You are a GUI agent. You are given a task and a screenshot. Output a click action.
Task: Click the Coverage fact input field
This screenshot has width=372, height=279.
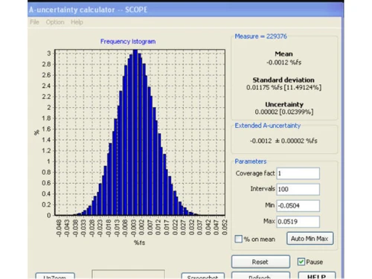pyautogui.click(x=298, y=173)
